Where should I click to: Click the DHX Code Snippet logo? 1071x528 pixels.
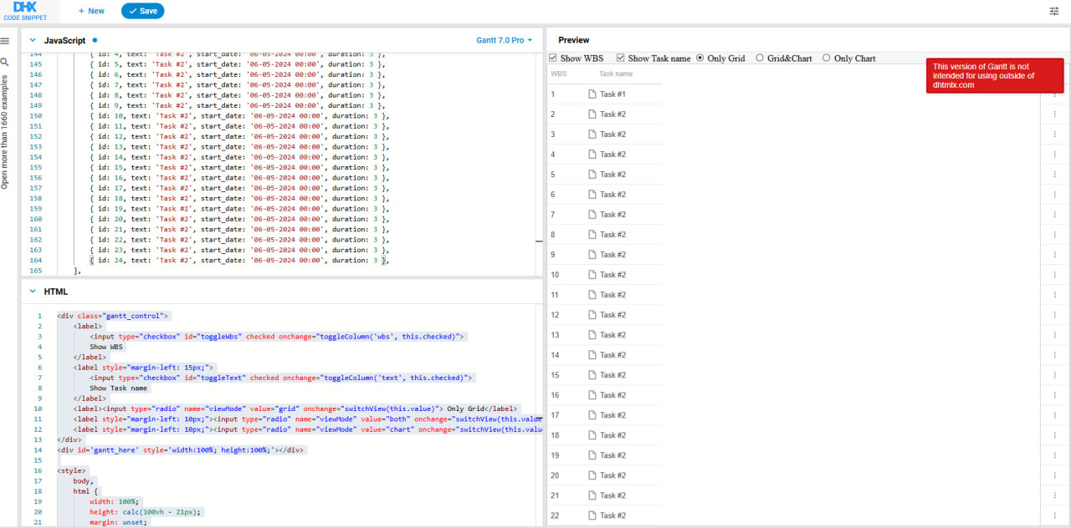tap(25, 11)
